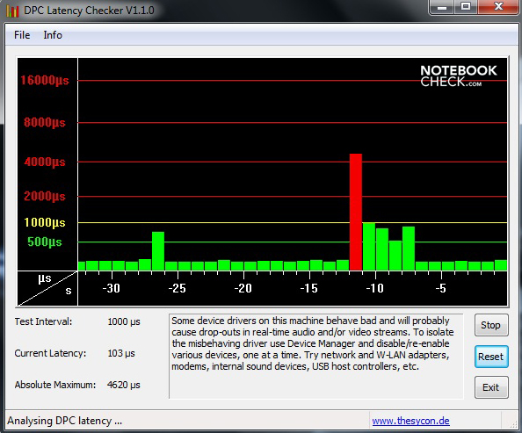Viewport: 522px width, 433px height.
Task: Click the Absolute Maximum value 4620 µs
Action: click(x=124, y=385)
